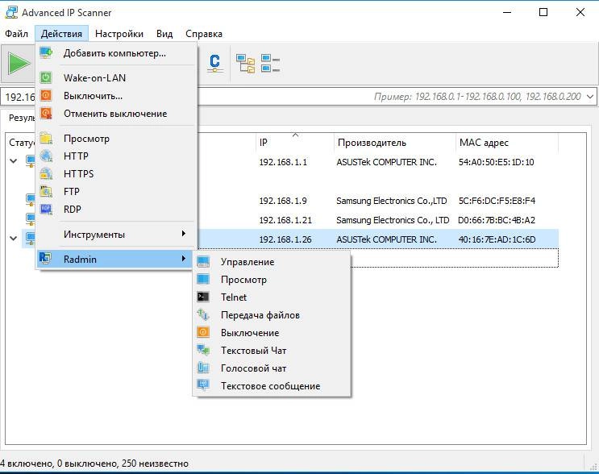599x474 pixels.
Task: Click the Collapse all list icon
Action: coord(270,64)
